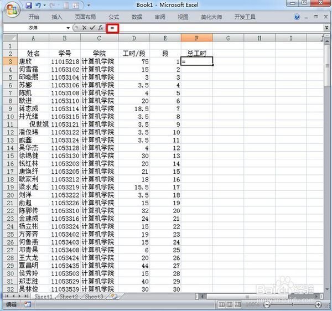Open Excel Help question mark icon
Image resolution: width=332 pixels, height=311 pixels.
(297, 17)
